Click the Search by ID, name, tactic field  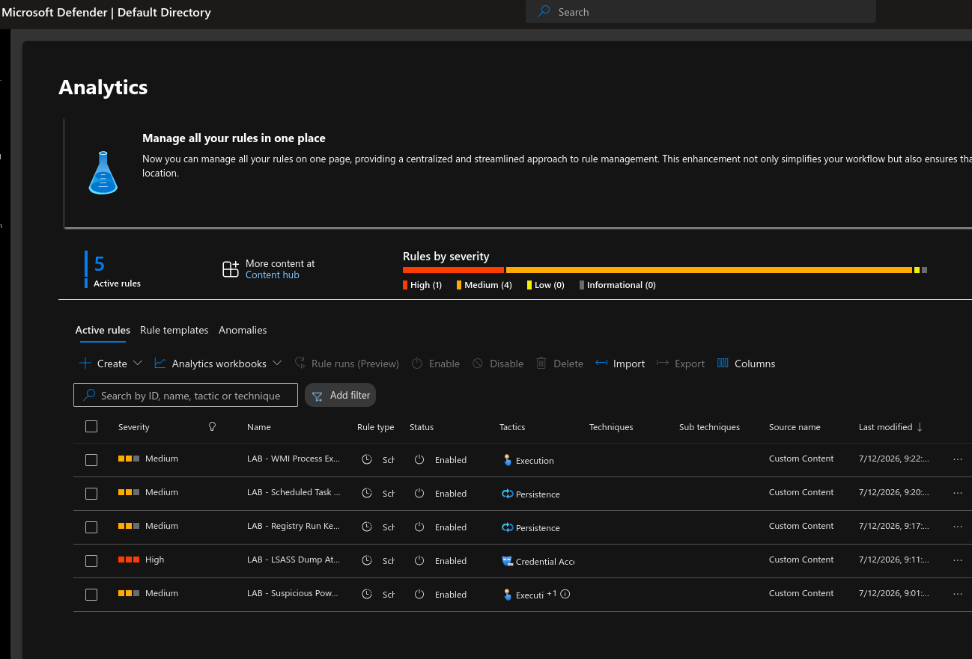click(x=186, y=395)
